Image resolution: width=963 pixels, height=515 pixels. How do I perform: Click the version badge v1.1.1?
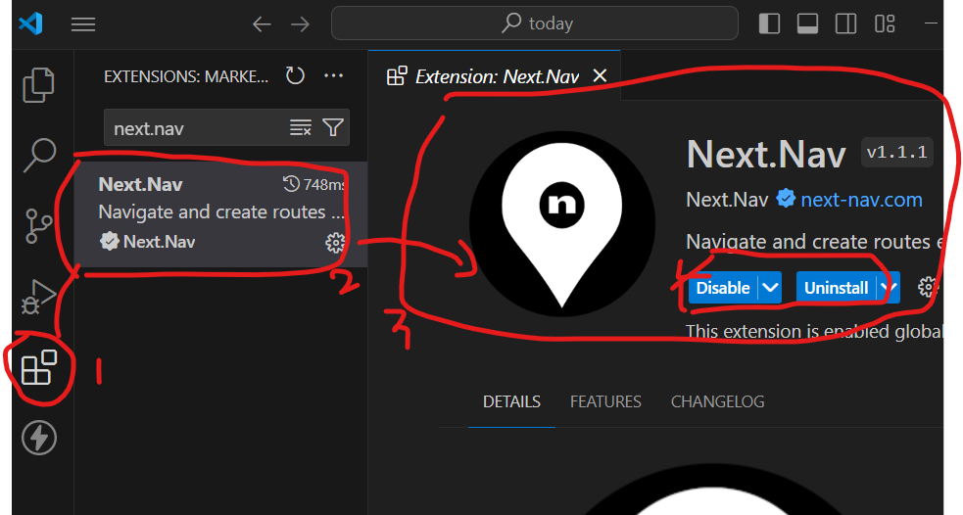click(x=896, y=152)
